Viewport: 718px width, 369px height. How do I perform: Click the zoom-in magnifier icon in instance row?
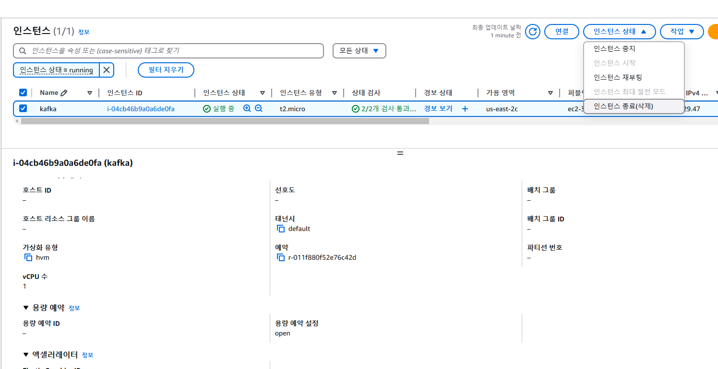pyautogui.click(x=247, y=109)
